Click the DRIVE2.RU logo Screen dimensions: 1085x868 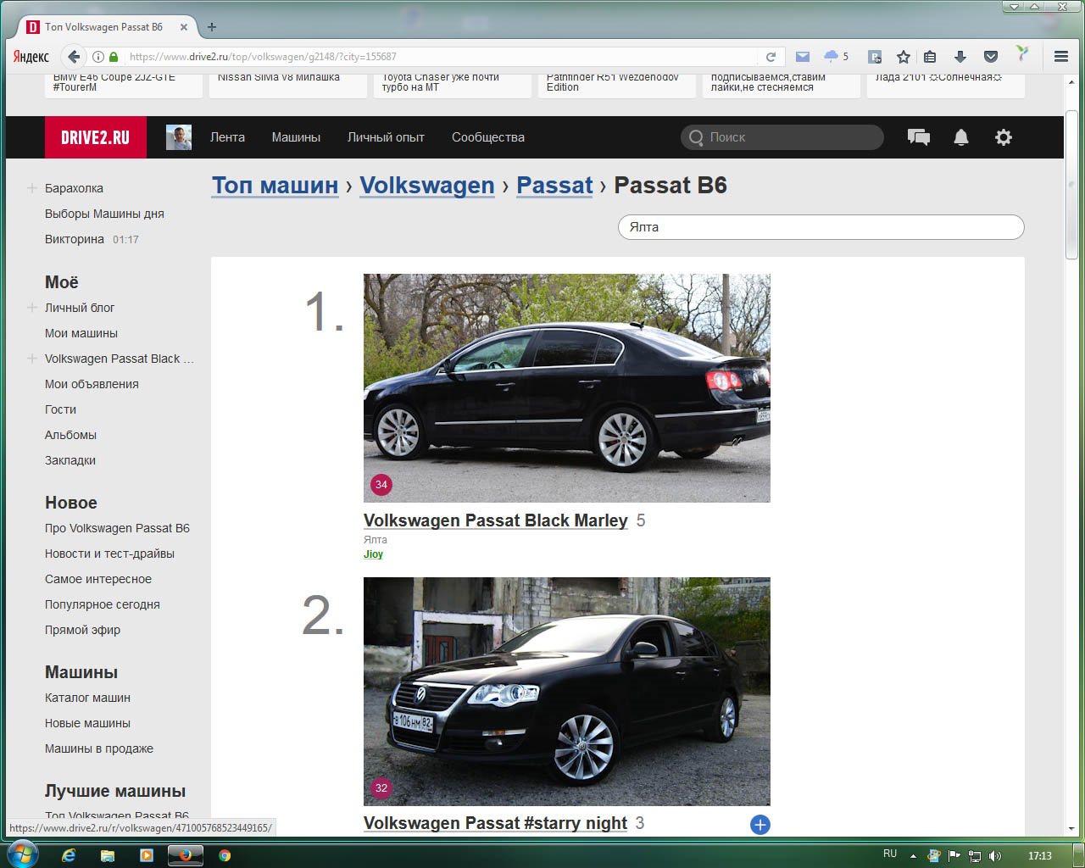pyautogui.click(x=96, y=137)
